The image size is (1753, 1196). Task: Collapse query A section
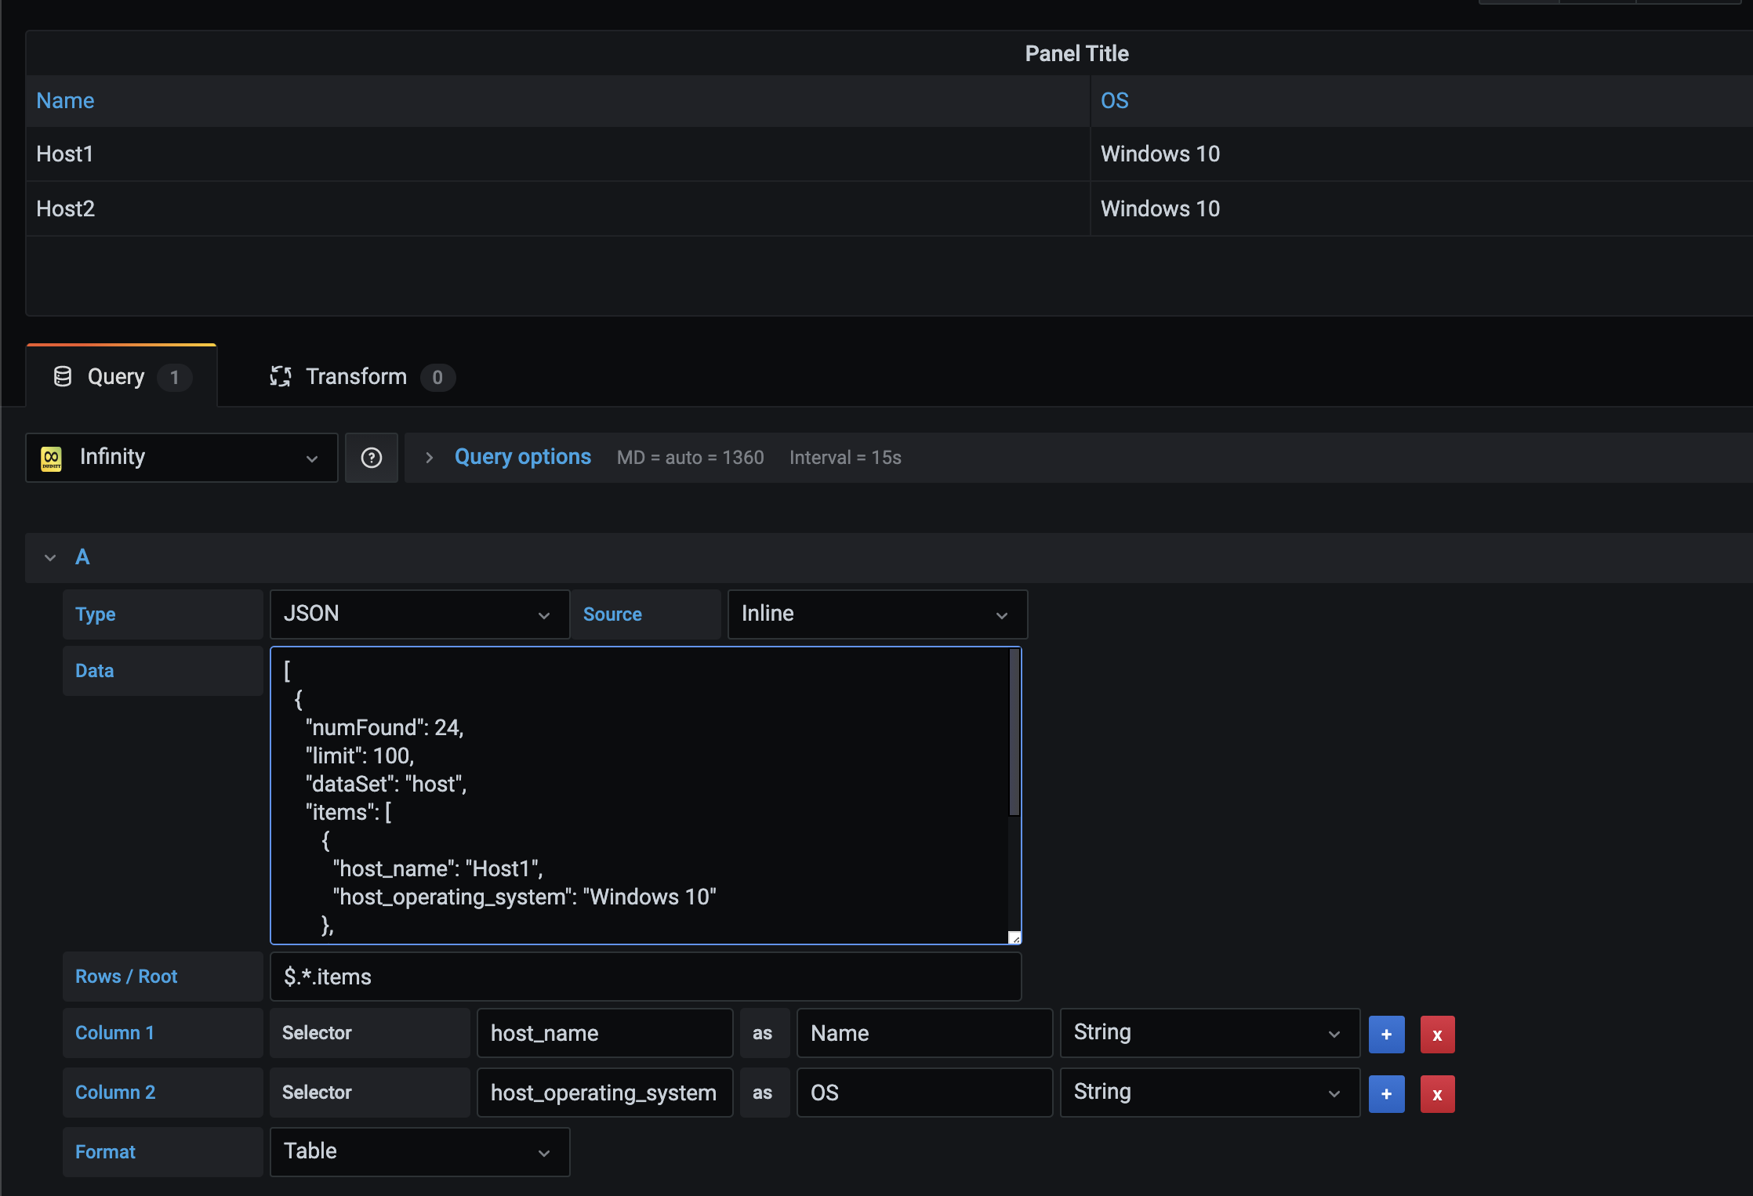pos(50,557)
